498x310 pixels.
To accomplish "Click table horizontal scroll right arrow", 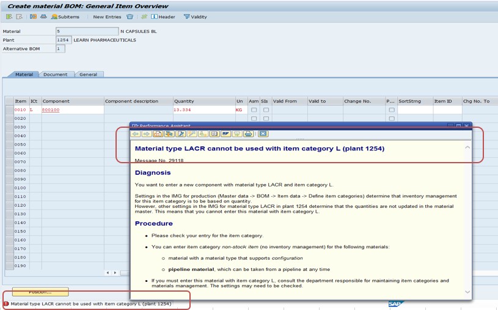I will pos(115,273).
